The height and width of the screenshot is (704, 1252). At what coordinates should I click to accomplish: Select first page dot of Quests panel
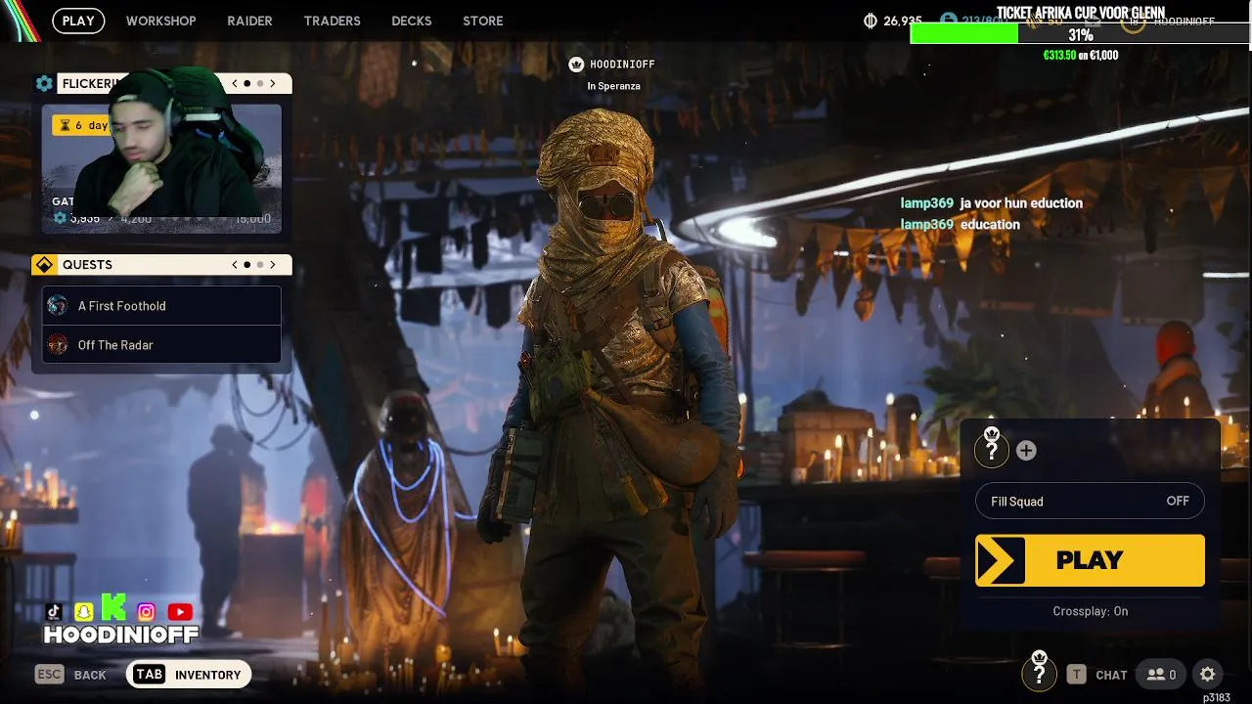(247, 265)
